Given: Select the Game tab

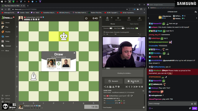Looking at the screenshot, I should click(x=107, y=19).
